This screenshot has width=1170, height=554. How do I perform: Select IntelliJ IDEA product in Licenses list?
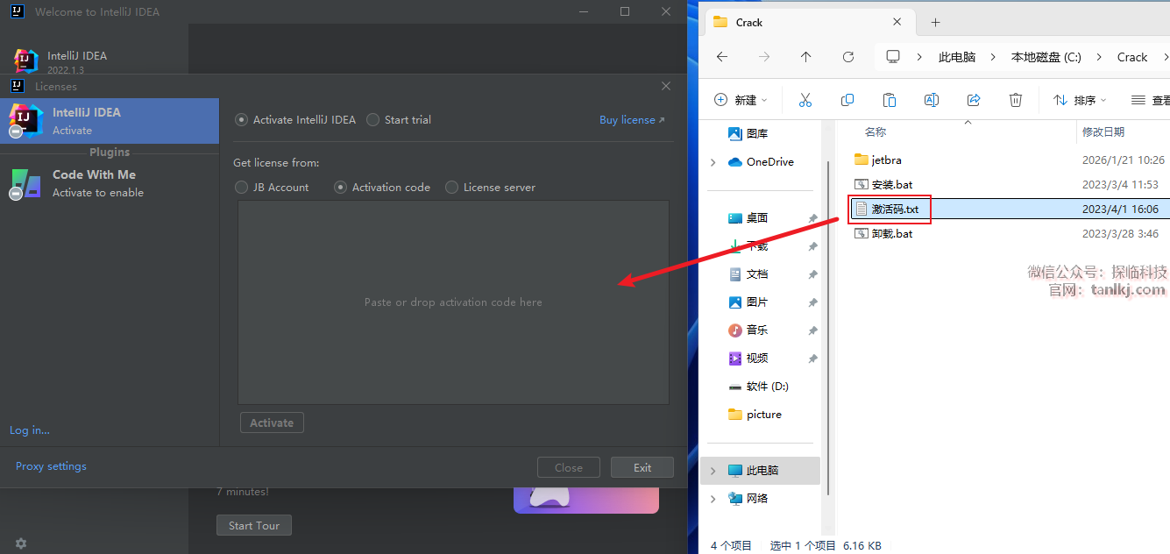point(110,121)
